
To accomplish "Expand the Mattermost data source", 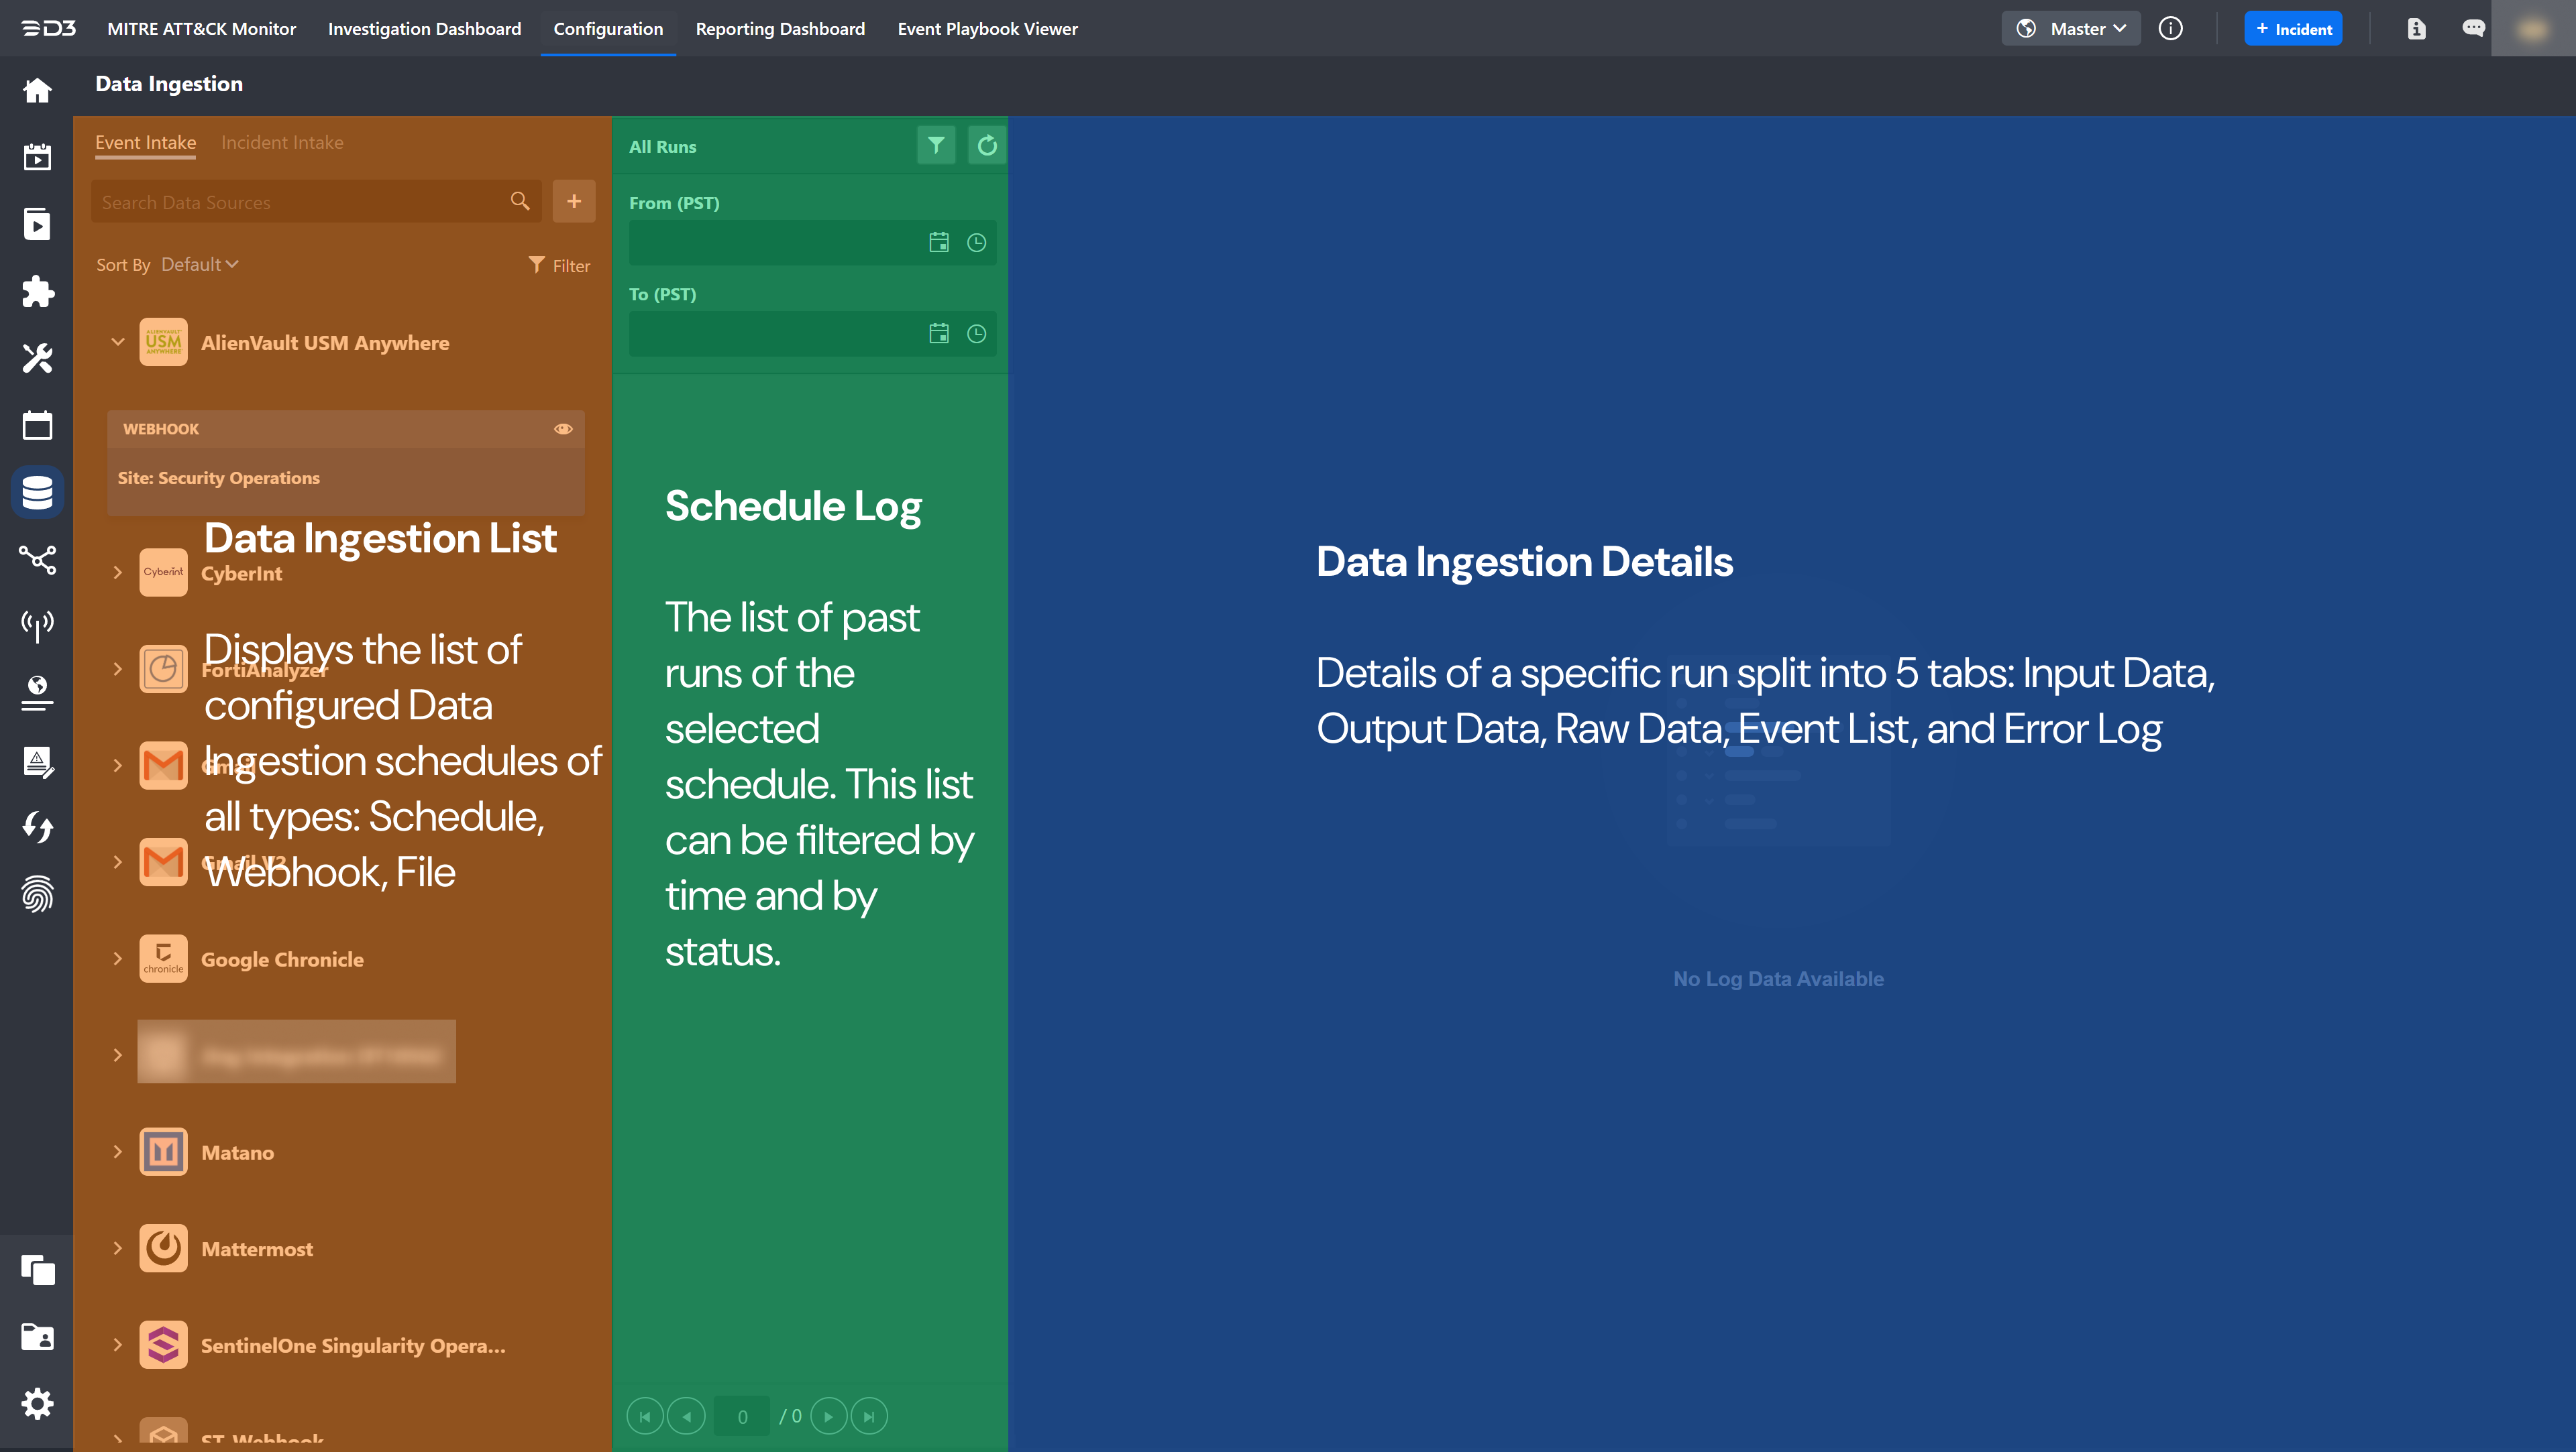I will coord(118,1248).
